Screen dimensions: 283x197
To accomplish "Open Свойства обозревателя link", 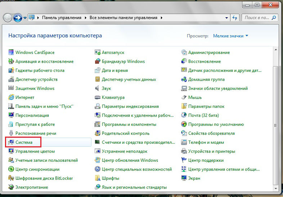I will [211, 133].
